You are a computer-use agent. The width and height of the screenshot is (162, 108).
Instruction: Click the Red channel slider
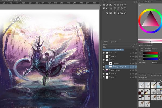coord(151,53)
